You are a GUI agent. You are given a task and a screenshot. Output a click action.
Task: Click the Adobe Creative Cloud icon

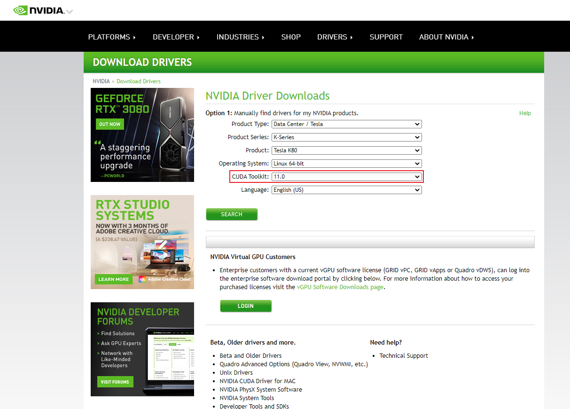tap(142, 279)
